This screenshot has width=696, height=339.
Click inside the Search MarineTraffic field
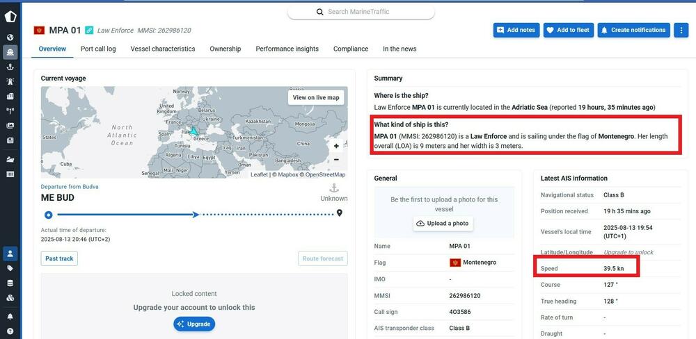(x=361, y=12)
